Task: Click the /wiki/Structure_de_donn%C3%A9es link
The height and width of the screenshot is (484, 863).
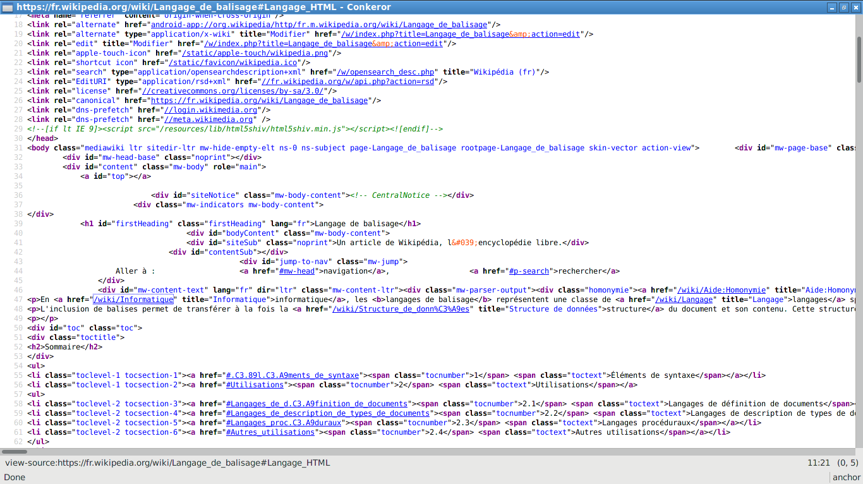Action: [401, 309]
